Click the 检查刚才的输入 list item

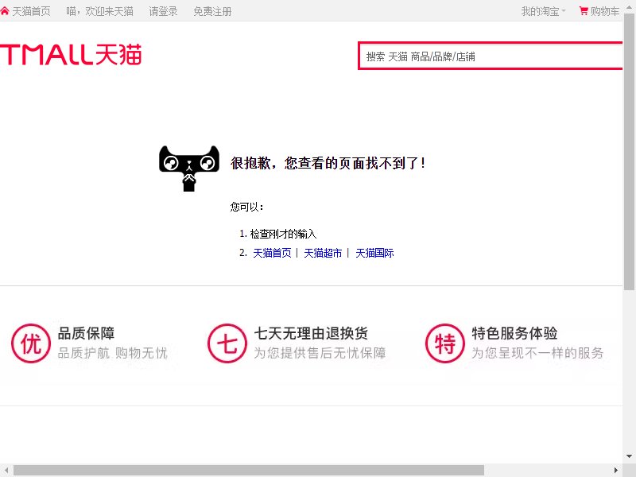coord(283,234)
